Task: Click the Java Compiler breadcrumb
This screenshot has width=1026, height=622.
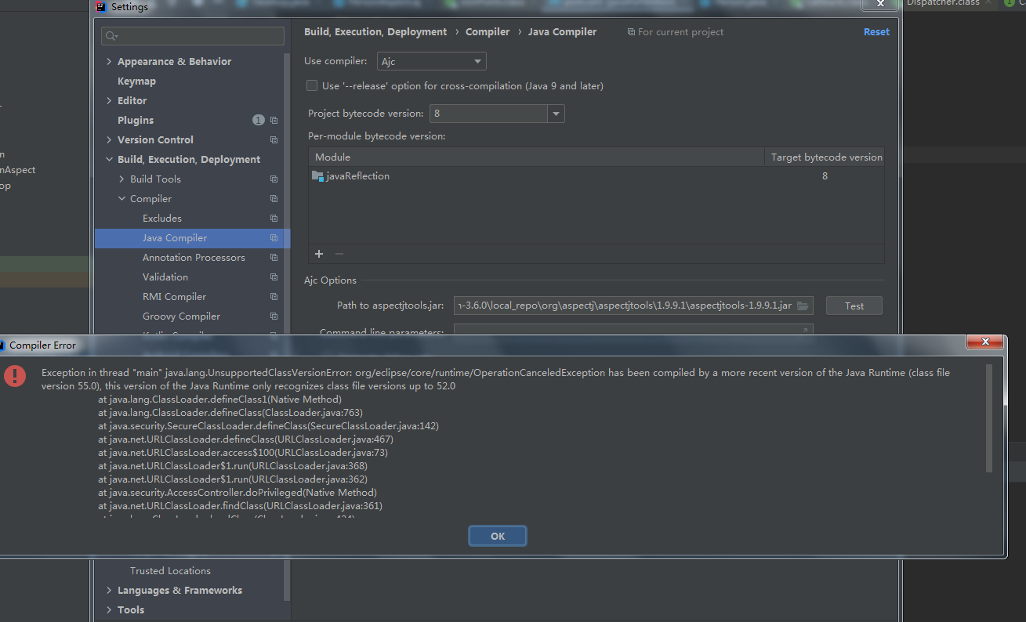Action: point(562,32)
